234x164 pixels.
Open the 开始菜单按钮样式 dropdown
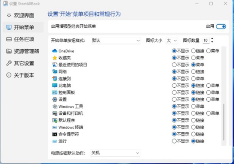click(115, 40)
